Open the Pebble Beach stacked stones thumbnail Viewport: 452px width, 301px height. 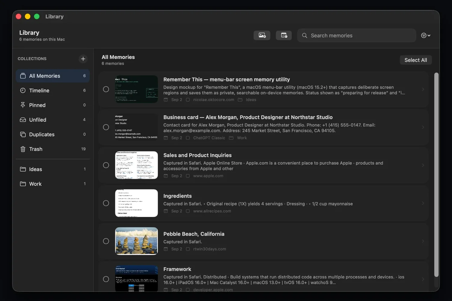pos(137,241)
